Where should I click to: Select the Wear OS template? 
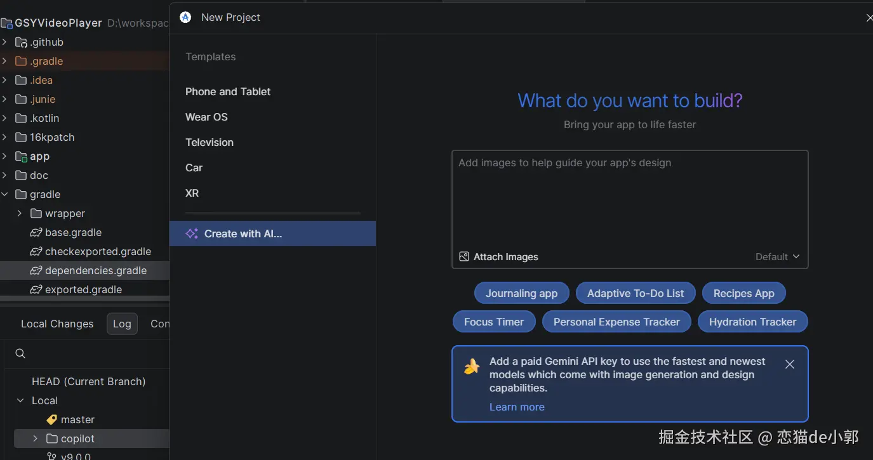206,117
